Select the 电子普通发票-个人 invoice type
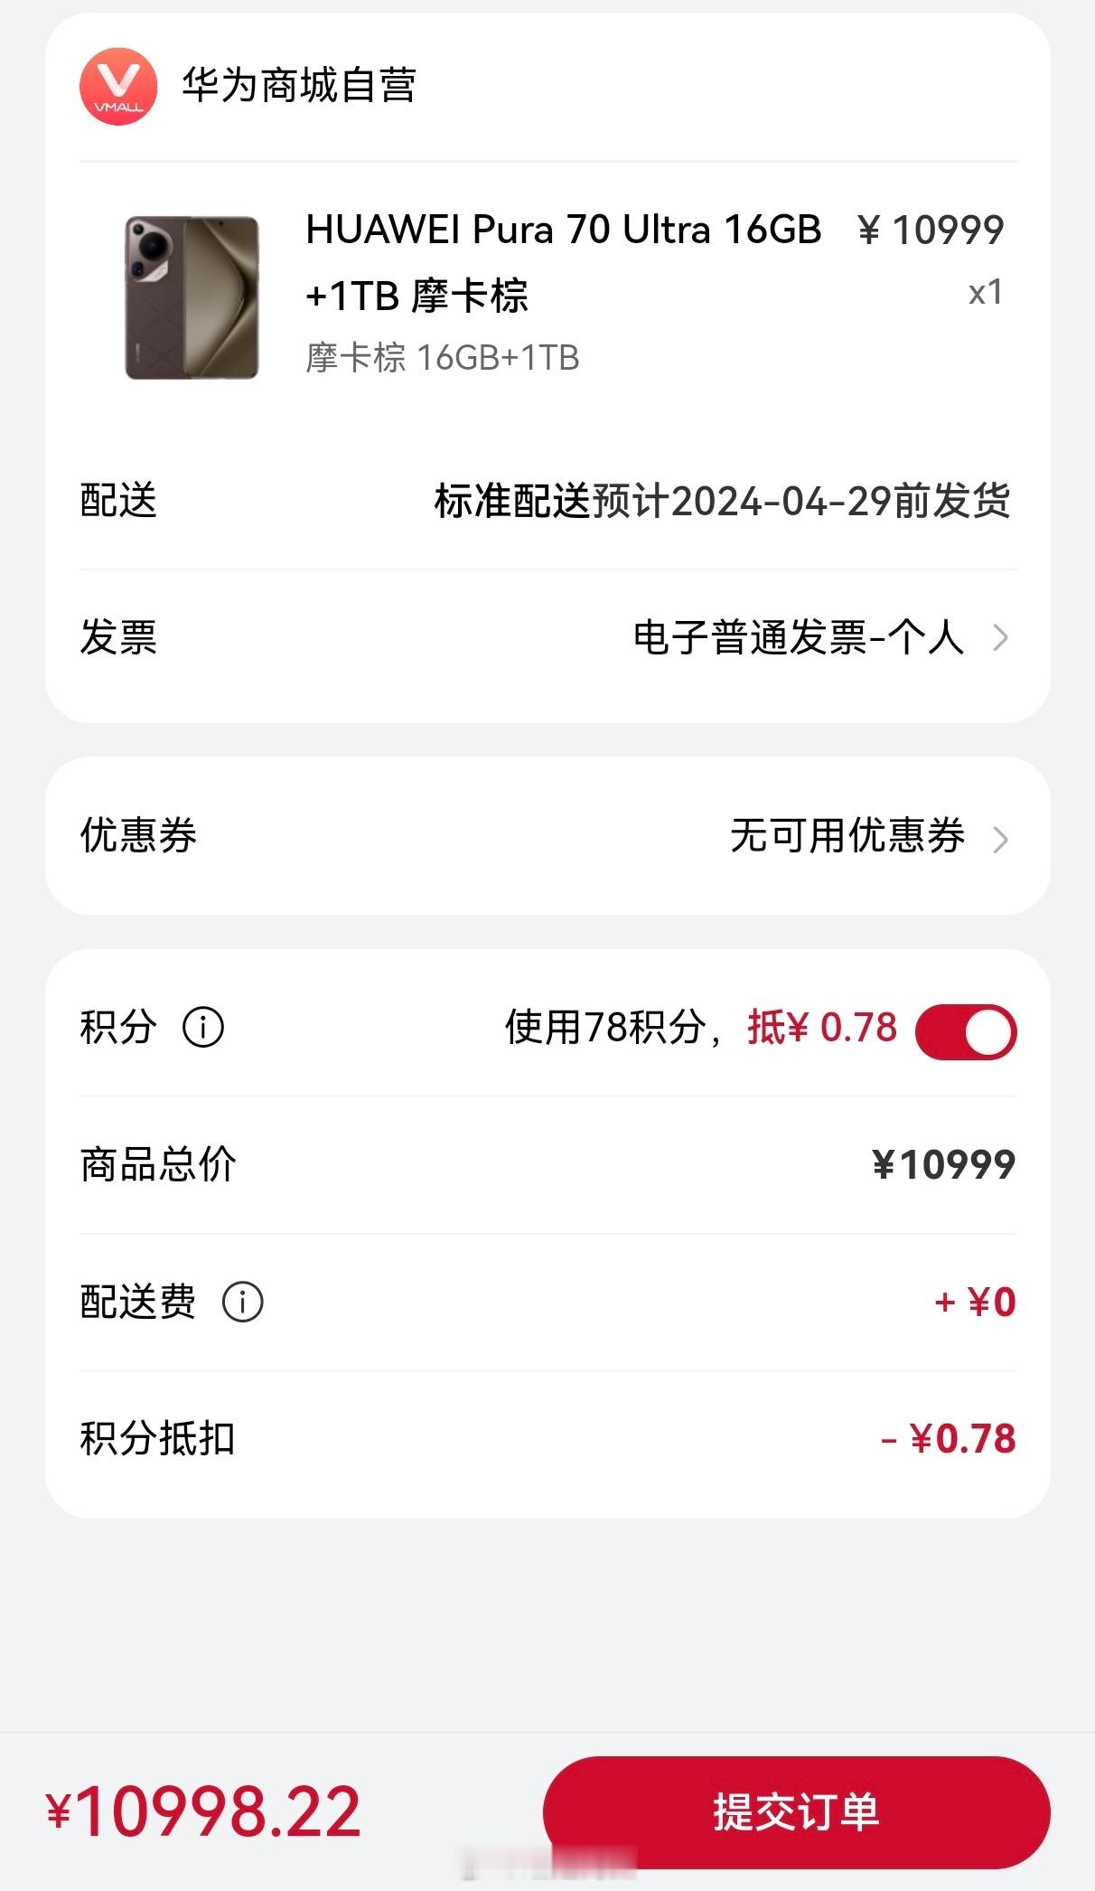Viewport: 1095px width, 1891px height. coord(799,637)
